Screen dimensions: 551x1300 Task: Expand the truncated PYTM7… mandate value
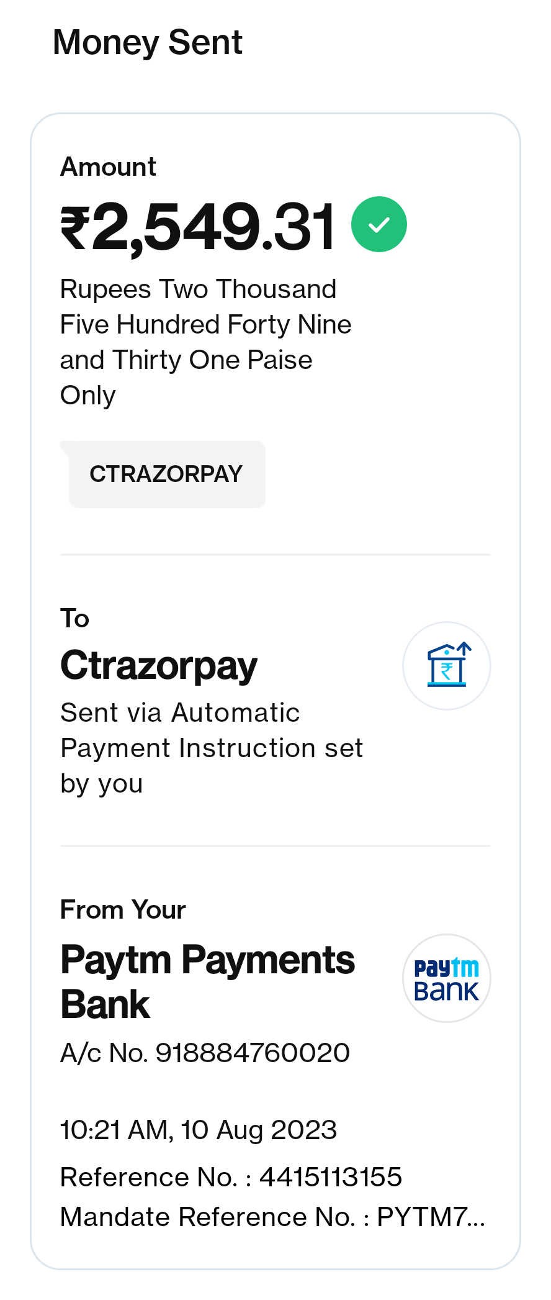(x=431, y=1217)
